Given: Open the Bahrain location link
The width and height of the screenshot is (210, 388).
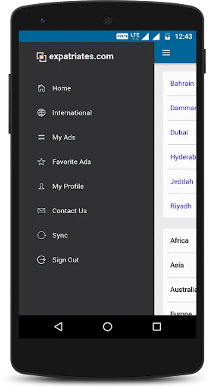Looking at the screenshot, I should click(182, 83).
